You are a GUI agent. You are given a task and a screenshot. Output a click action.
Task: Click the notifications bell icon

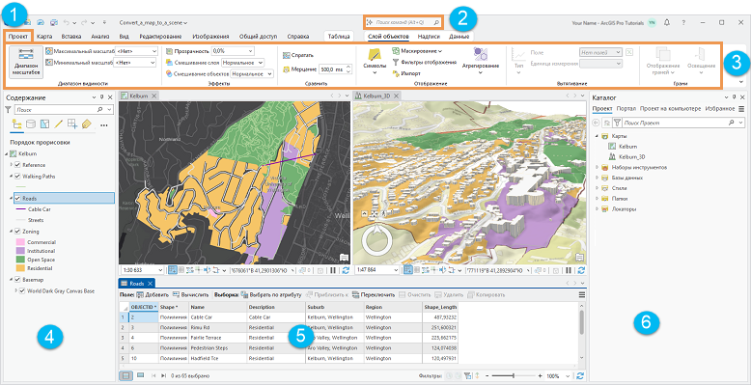coord(667,22)
